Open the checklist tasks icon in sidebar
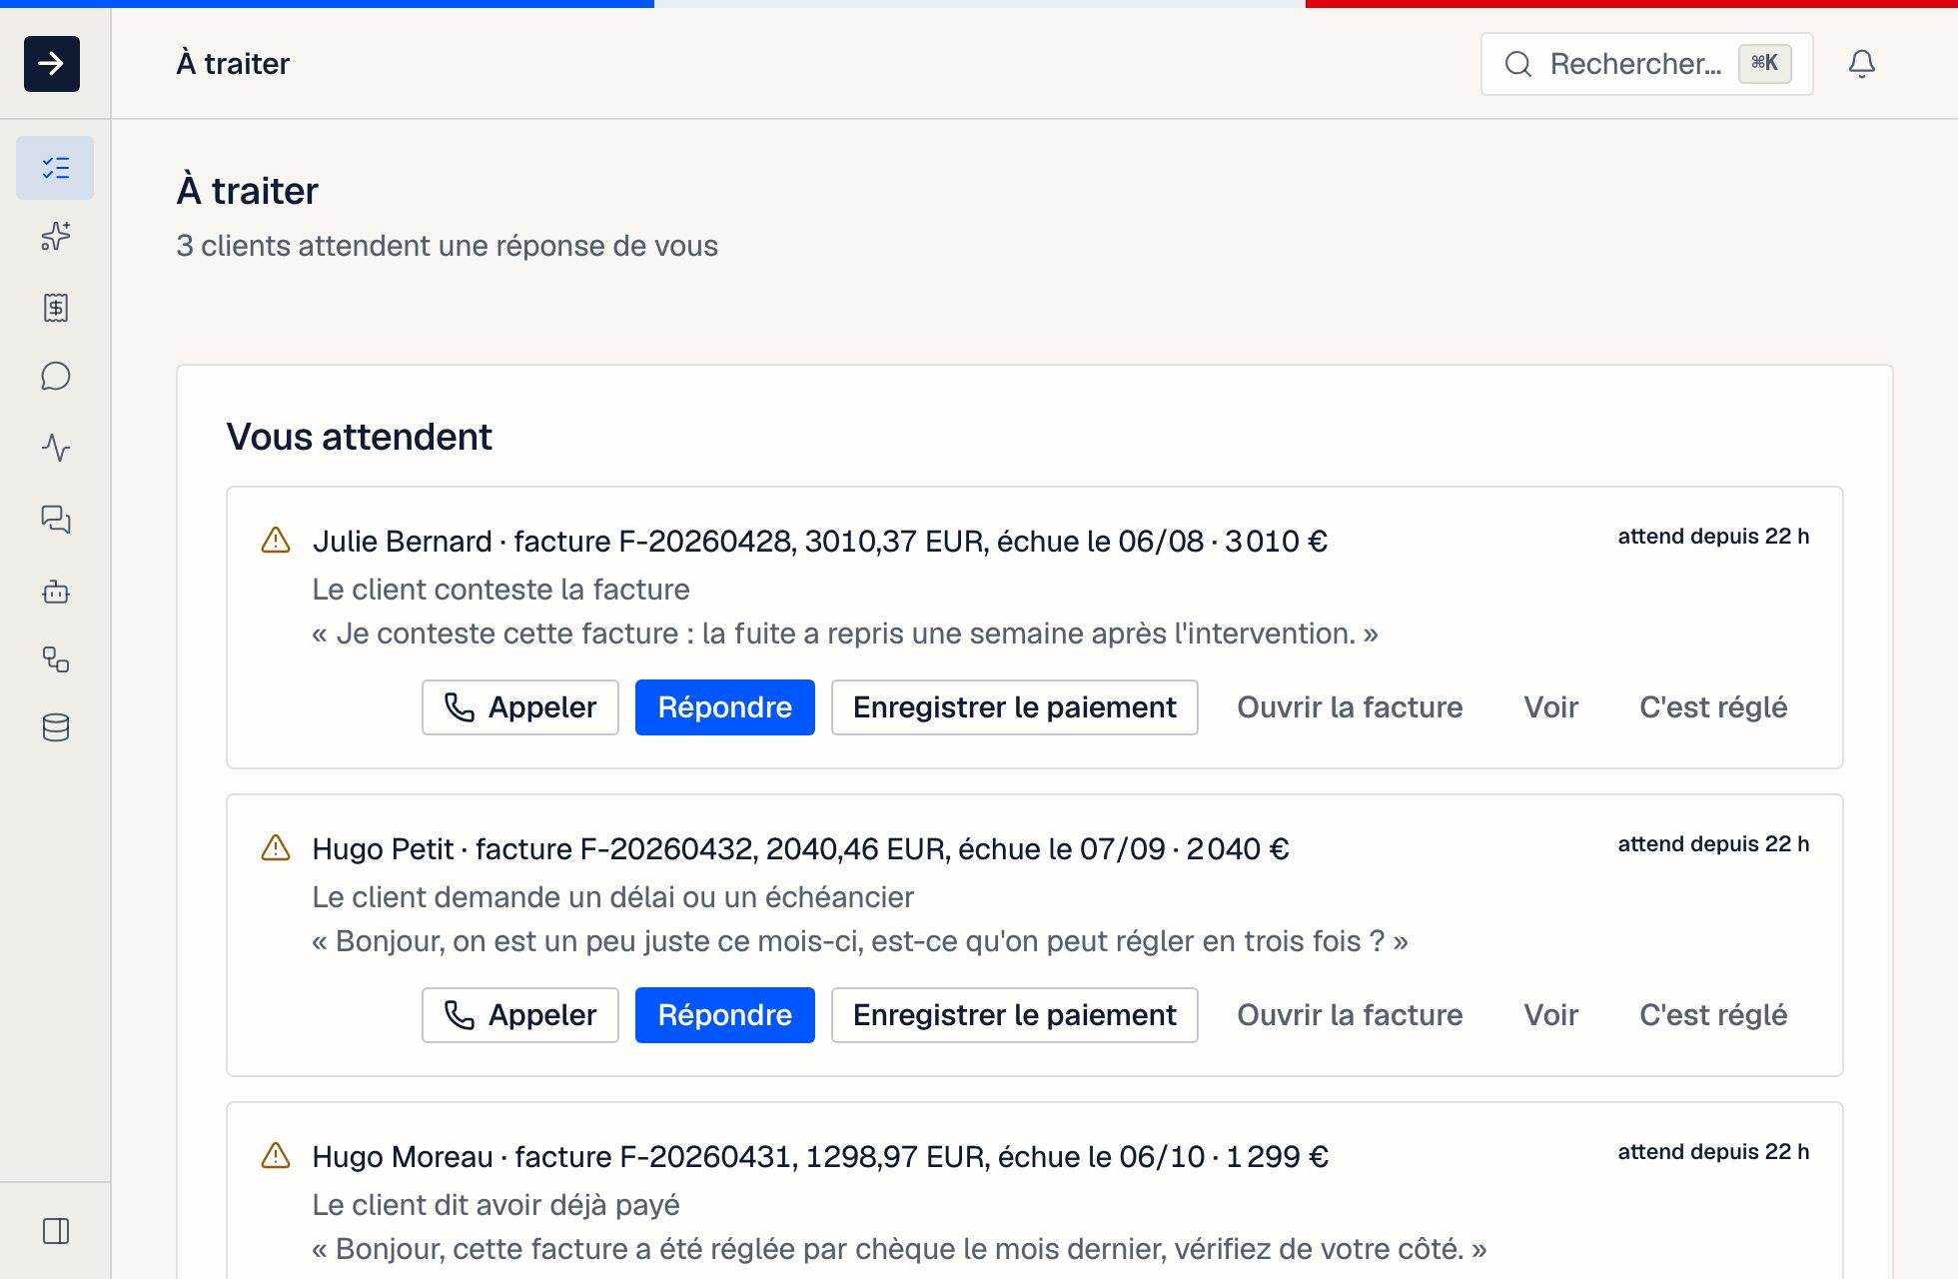Screen dimensions: 1958x1279 55,168
